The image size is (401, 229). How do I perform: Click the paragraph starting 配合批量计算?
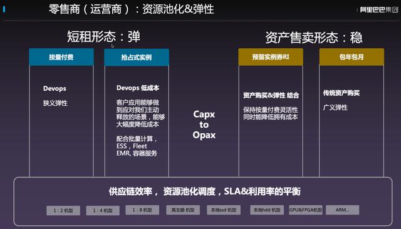click(137, 146)
